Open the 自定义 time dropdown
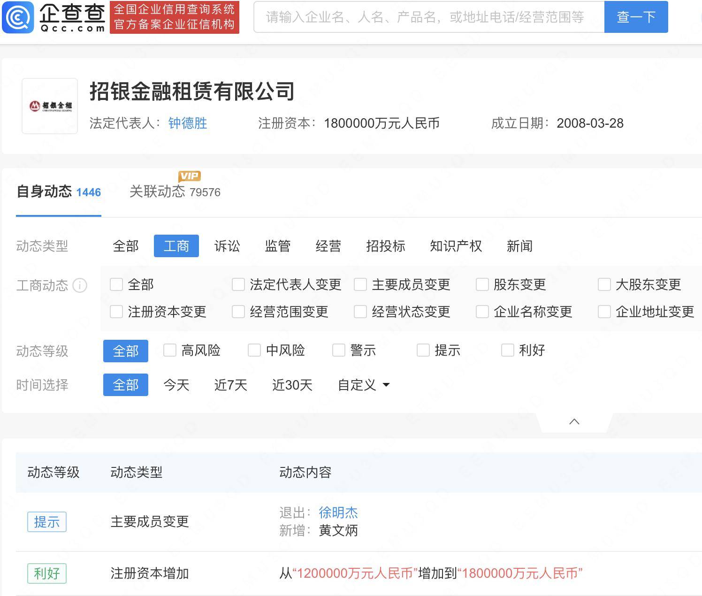 tap(364, 385)
